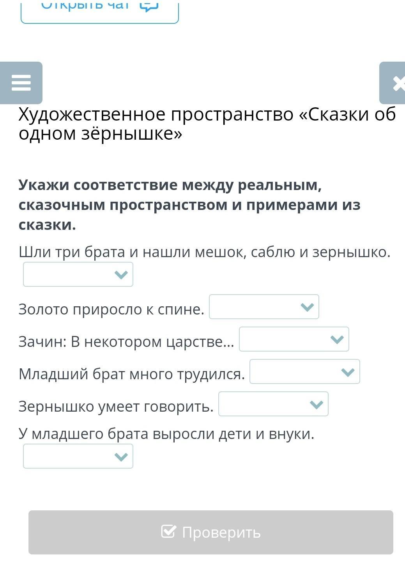Open dropdown for three brothers sentence

coord(78,274)
